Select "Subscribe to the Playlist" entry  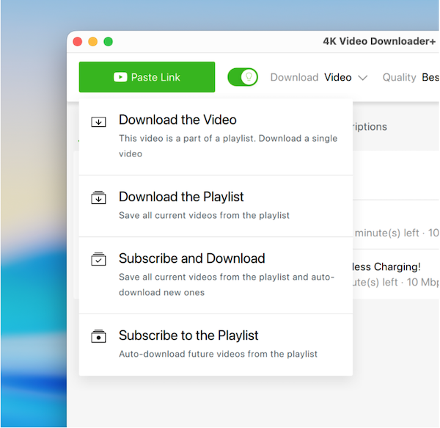[x=188, y=335]
